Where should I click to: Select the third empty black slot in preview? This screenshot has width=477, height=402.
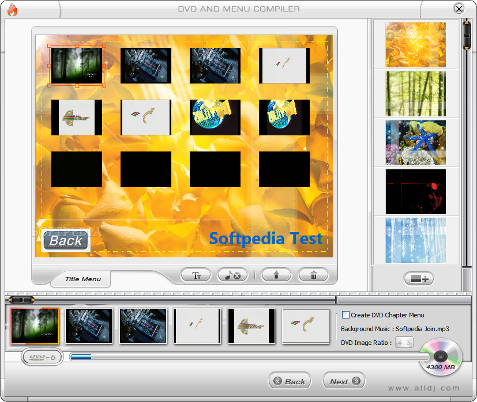(x=215, y=169)
